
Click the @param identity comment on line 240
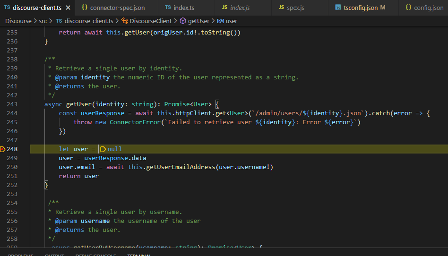(x=82, y=77)
